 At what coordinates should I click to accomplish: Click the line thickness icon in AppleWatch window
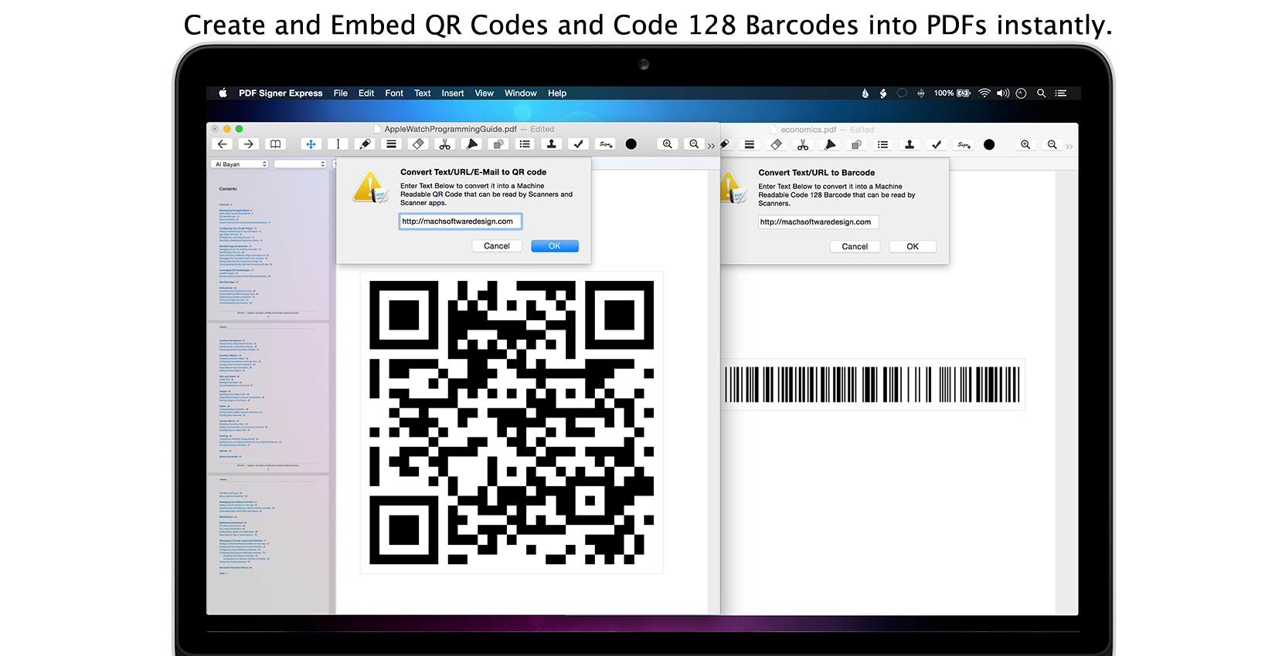coord(391,144)
